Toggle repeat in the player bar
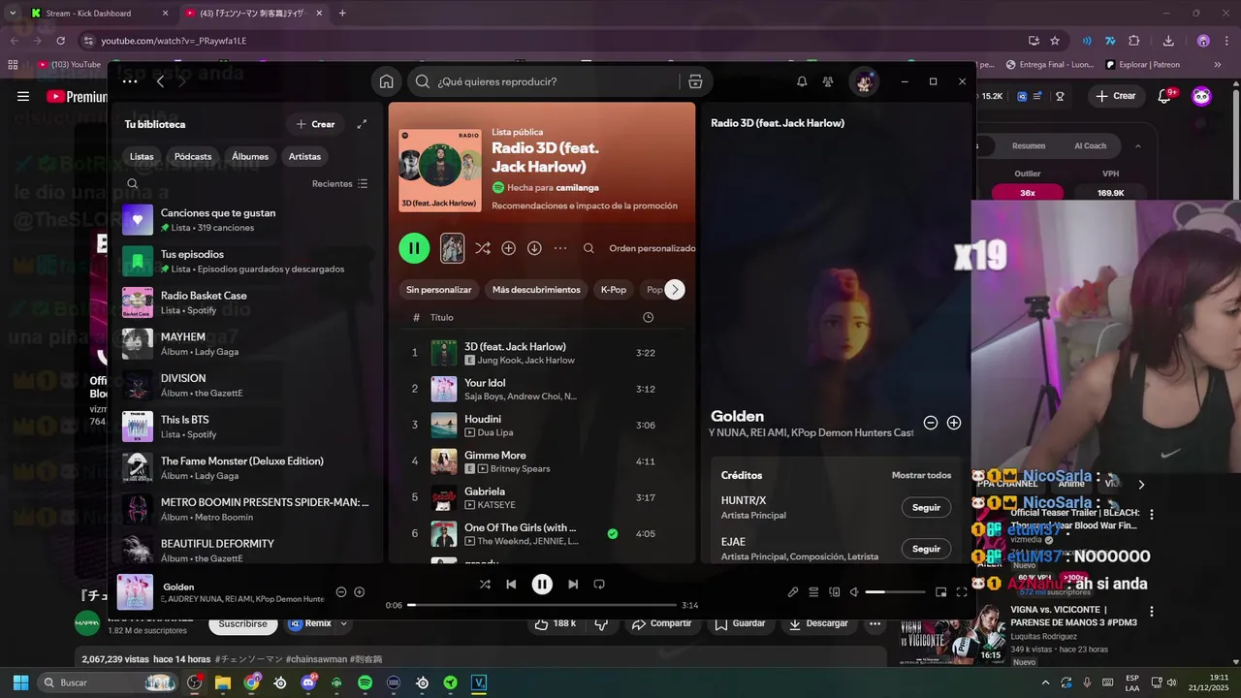The width and height of the screenshot is (1241, 698). point(599,584)
